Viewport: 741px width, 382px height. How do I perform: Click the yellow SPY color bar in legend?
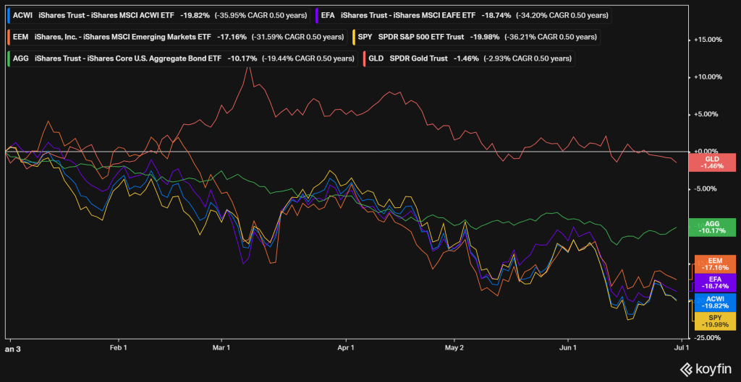(352, 36)
